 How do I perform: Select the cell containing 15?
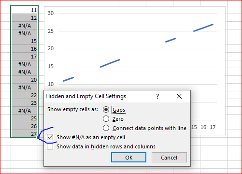point(25,41)
